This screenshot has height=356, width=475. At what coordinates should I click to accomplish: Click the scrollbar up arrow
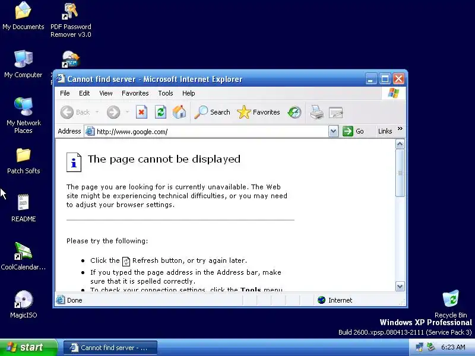400,144
